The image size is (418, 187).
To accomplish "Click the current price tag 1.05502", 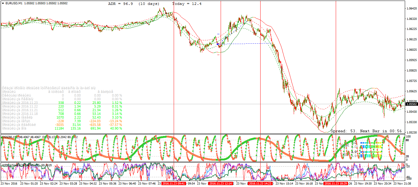I will pyautogui.click(x=412, y=104).
